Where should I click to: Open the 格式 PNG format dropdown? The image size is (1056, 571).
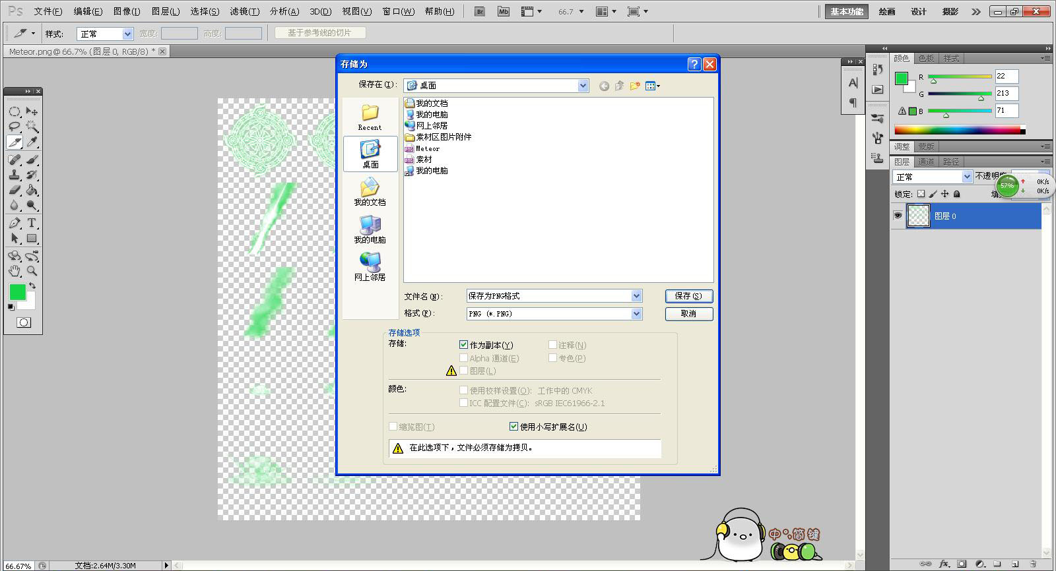636,314
